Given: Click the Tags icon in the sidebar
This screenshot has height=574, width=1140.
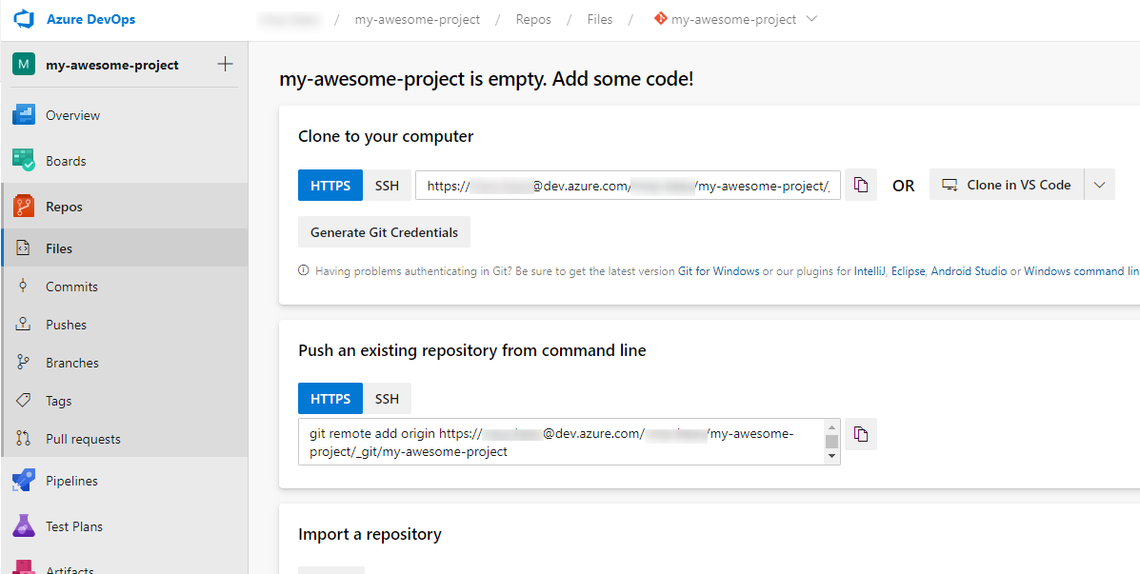Looking at the screenshot, I should pyautogui.click(x=23, y=400).
